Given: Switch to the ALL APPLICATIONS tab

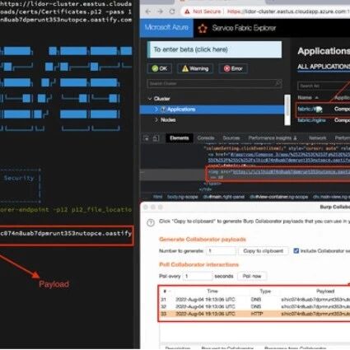Looking at the screenshot, I should [324, 67].
